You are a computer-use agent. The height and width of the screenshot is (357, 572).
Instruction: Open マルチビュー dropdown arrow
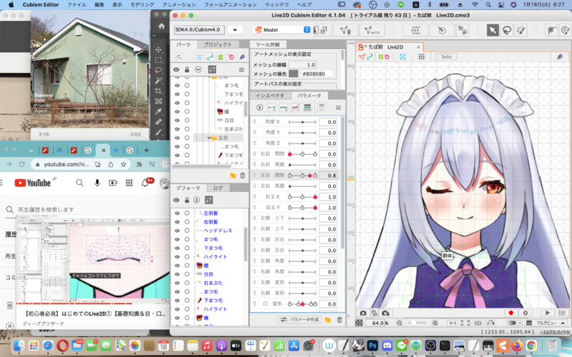(x=563, y=323)
